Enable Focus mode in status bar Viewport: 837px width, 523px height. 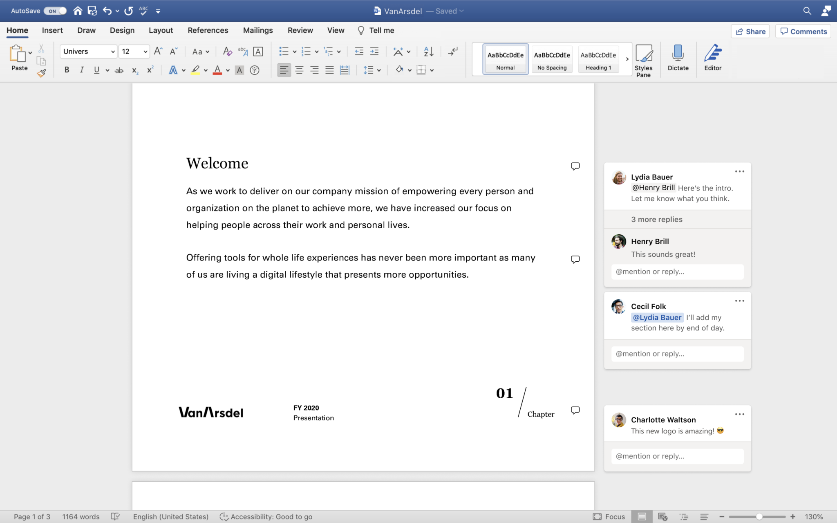pos(611,516)
